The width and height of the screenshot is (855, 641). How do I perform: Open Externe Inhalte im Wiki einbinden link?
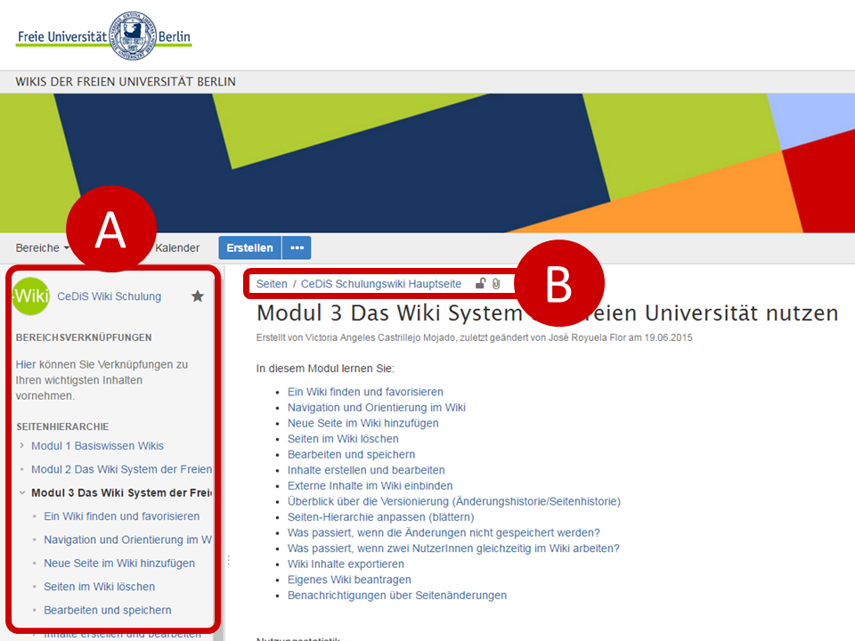370,486
